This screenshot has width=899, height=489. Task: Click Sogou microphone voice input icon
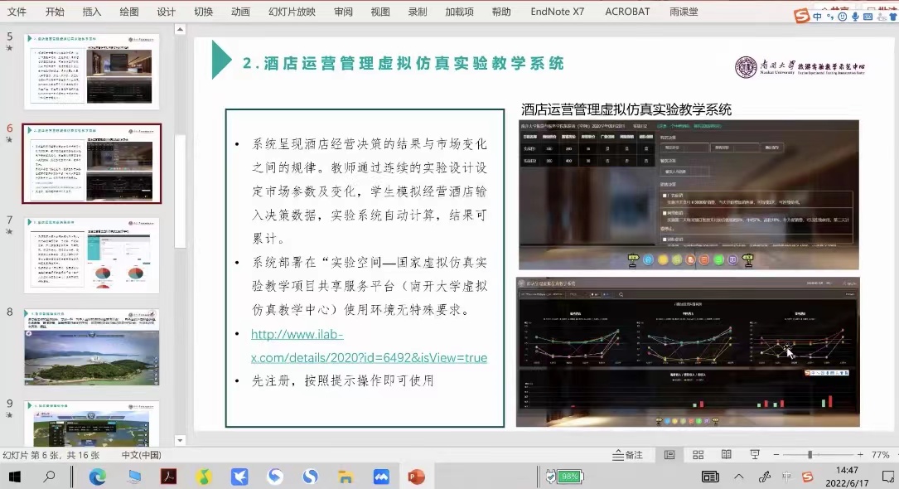coord(854,17)
